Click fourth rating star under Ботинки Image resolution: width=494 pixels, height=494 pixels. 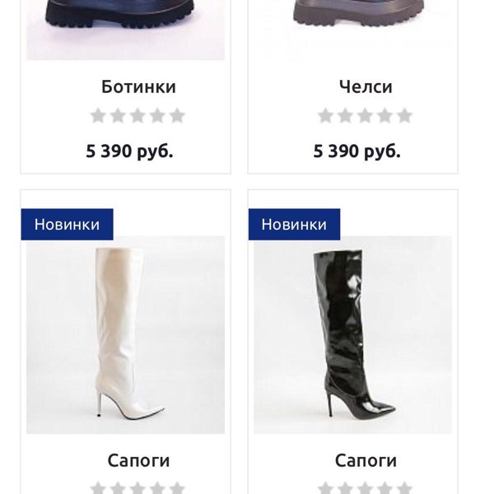(x=157, y=115)
